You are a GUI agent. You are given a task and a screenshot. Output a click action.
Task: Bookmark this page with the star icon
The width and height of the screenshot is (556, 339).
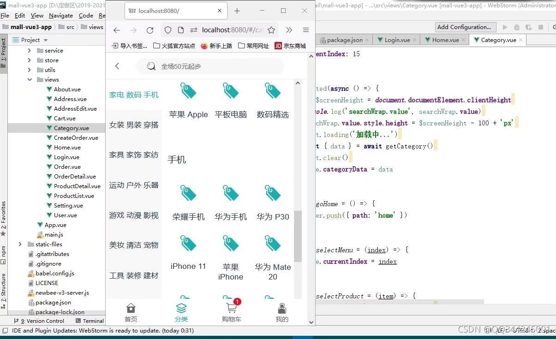[271, 30]
